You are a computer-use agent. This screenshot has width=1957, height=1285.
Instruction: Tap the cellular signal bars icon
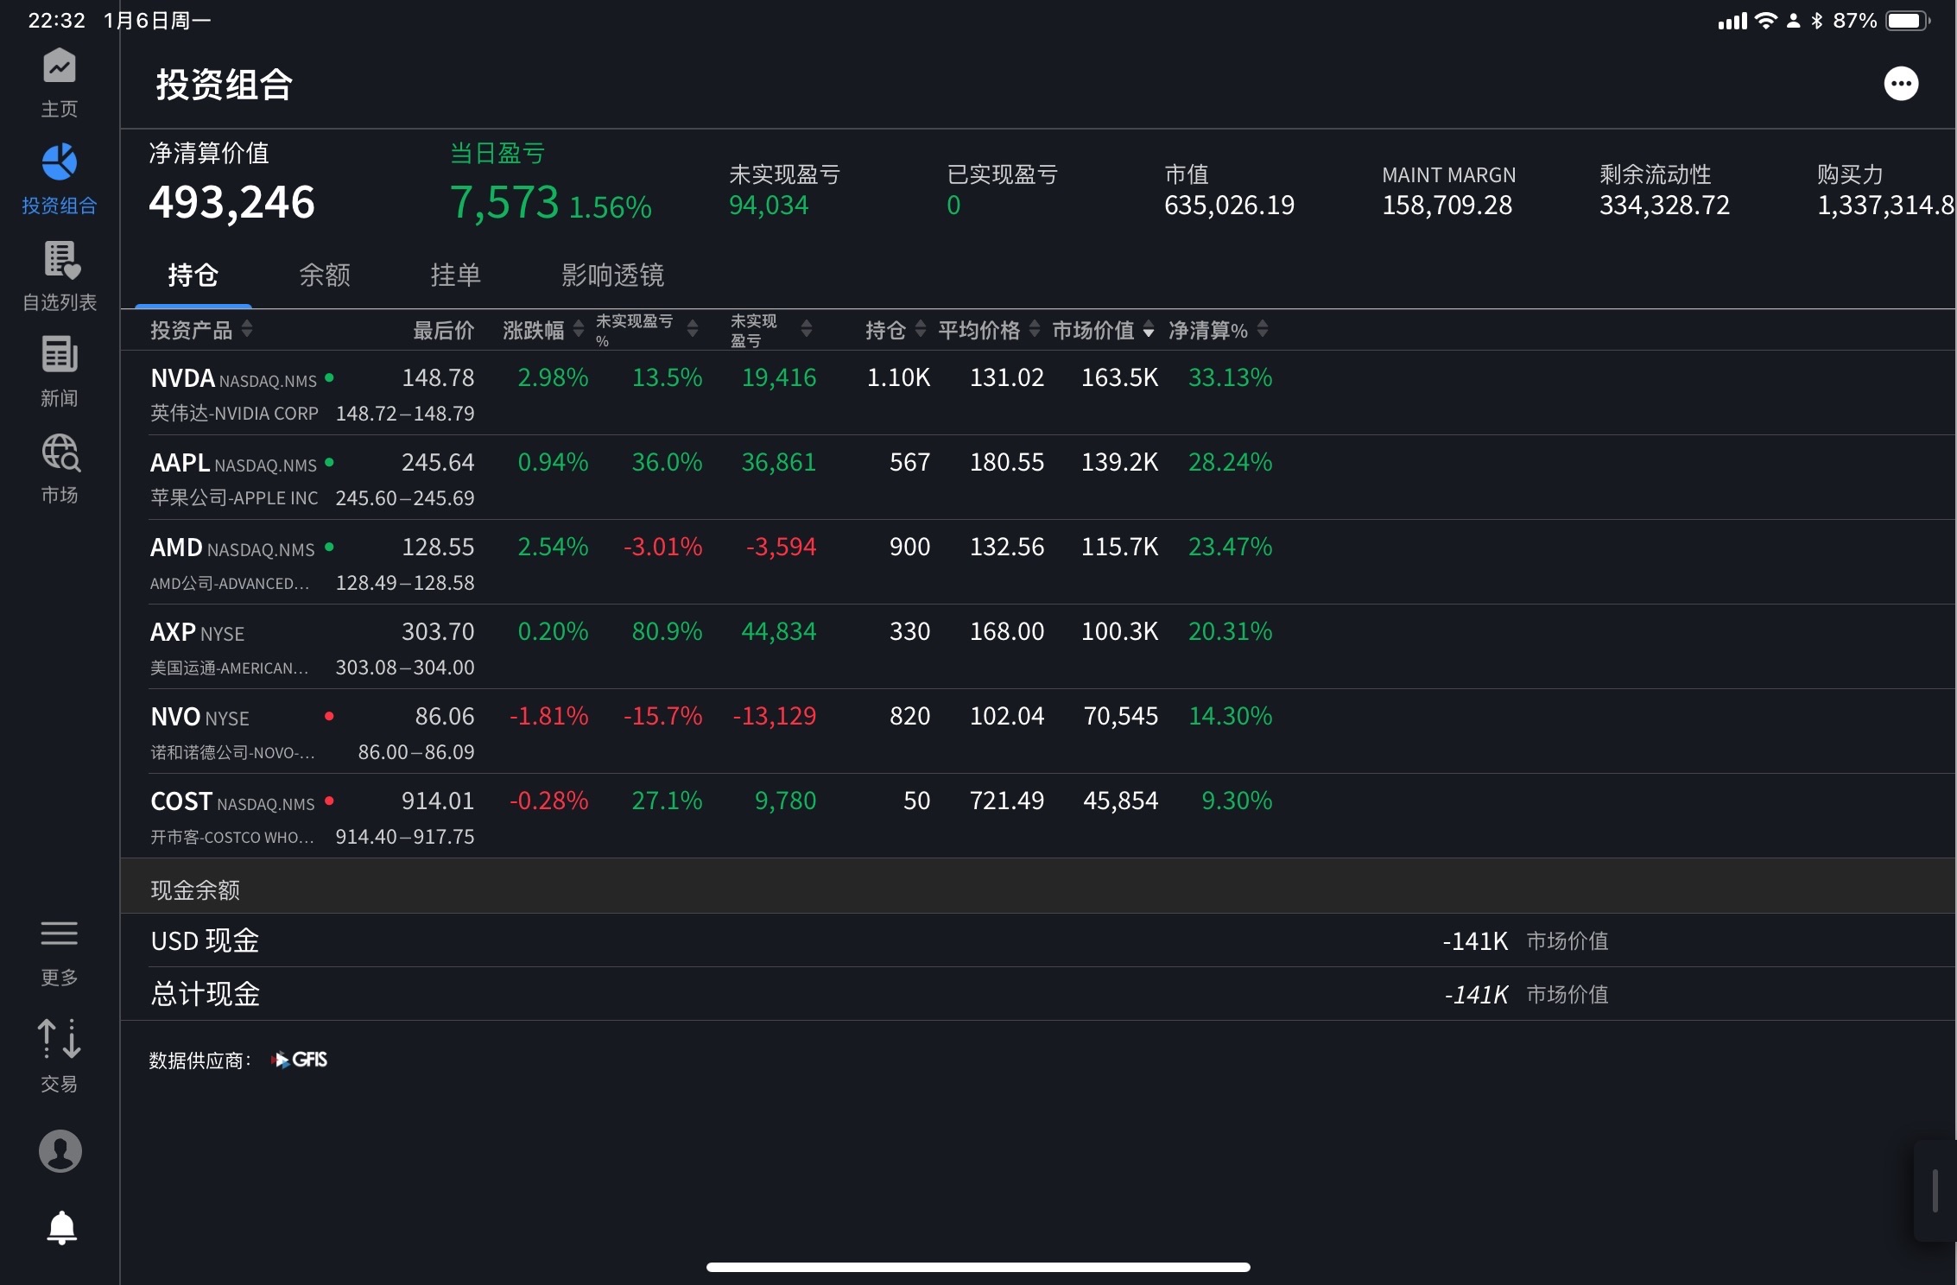(1732, 21)
